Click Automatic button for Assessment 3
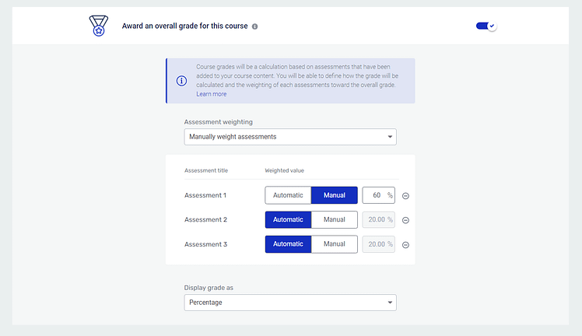 coord(288,244)
